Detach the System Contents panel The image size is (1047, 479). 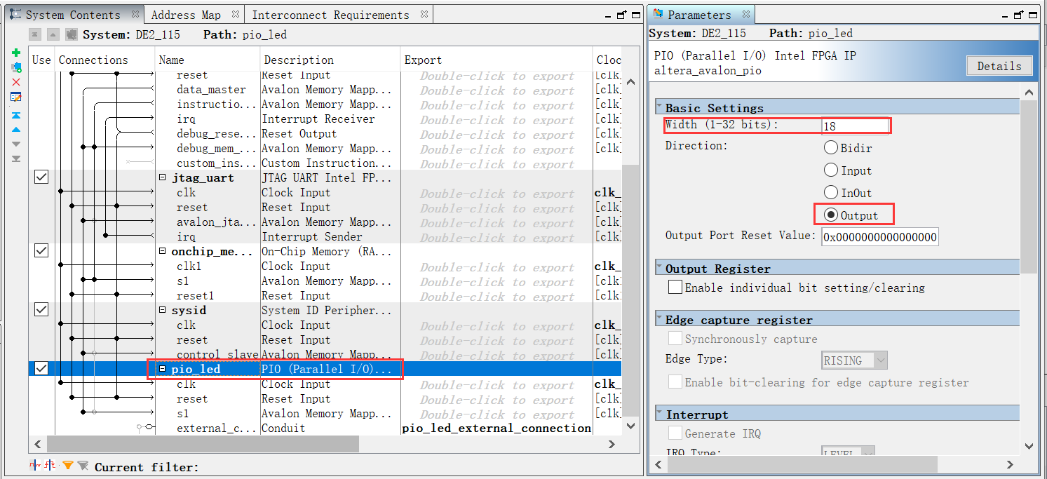point(621,15)
